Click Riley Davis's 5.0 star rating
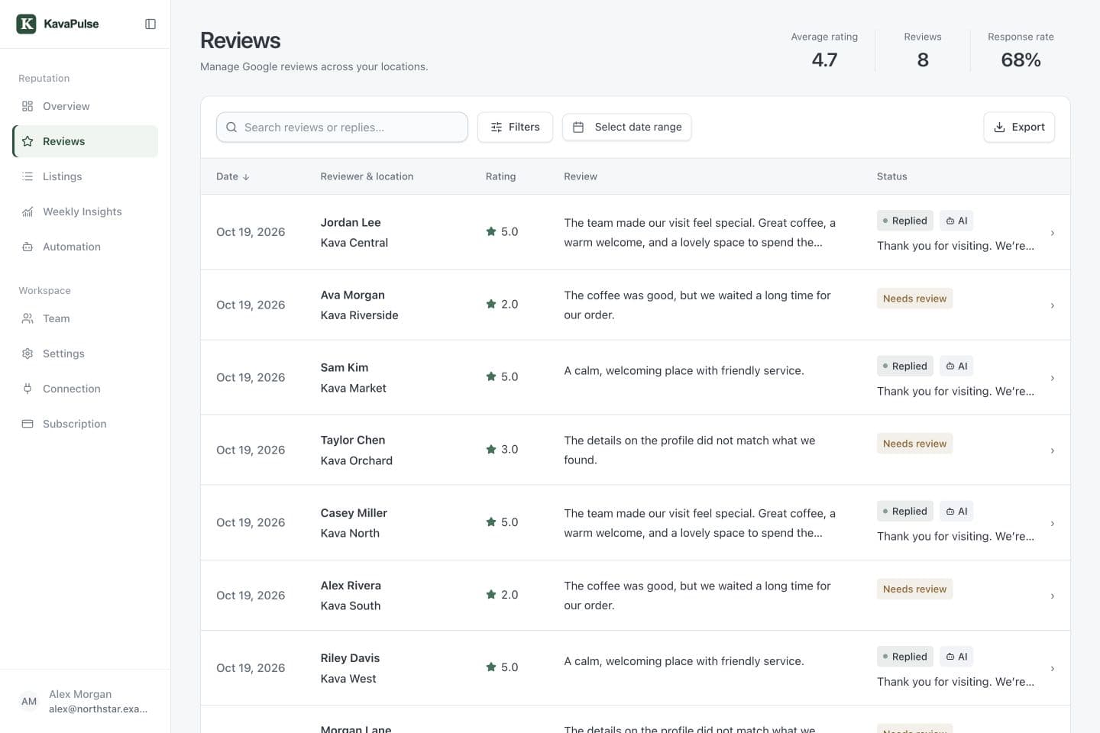1100x733 pixels. [502, 667]
